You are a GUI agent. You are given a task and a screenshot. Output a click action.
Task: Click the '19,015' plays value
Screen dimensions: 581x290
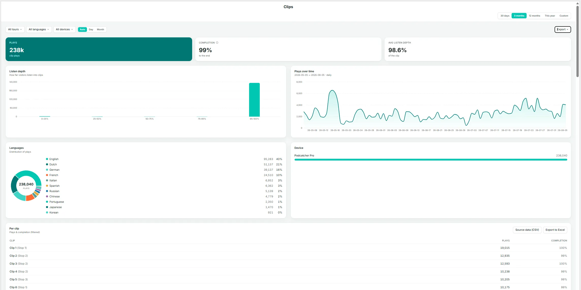(x=505, y=248)
